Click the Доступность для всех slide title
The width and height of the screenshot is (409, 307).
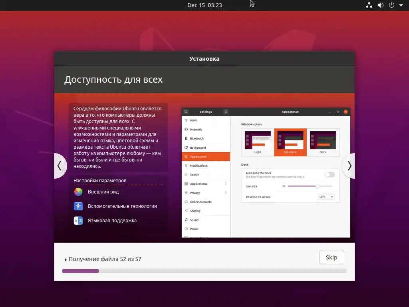113,80
